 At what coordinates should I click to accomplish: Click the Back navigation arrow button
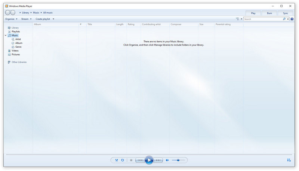[7, 13]
